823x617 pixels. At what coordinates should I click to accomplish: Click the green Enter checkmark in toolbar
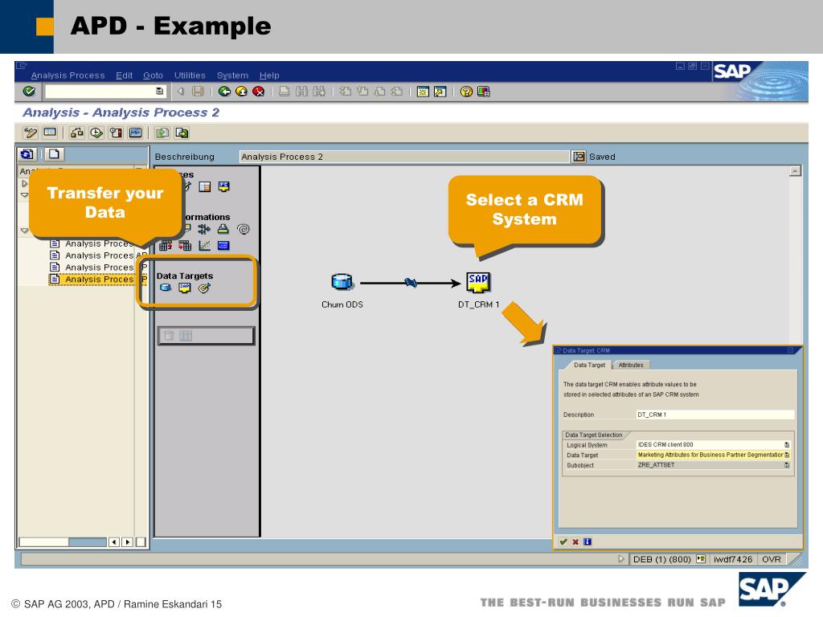(x=30, y=92)
